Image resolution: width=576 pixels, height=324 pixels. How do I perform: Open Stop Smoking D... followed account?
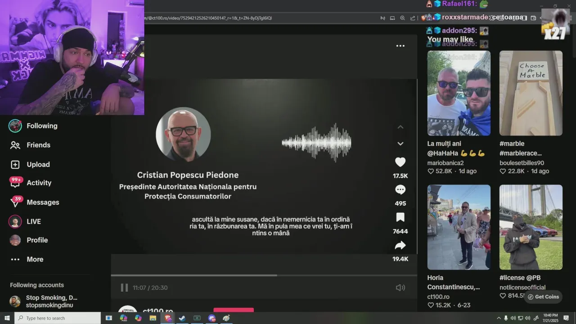click(x=51, y=298)
